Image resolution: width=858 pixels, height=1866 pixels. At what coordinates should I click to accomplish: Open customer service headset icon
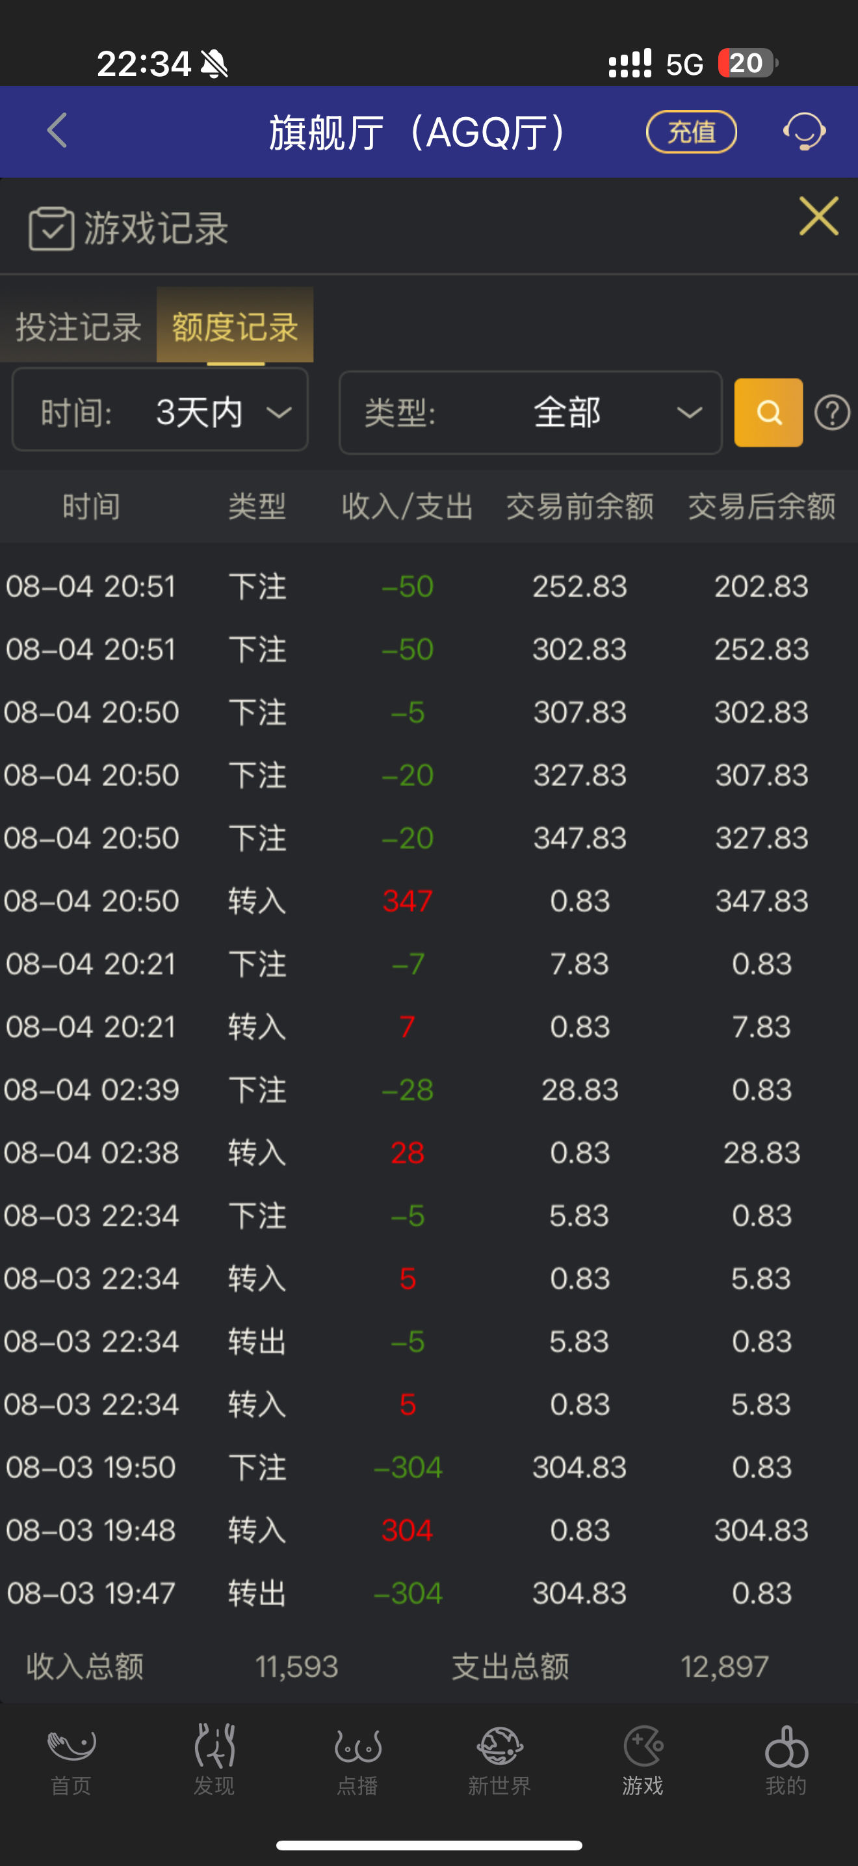click(804, 131)
